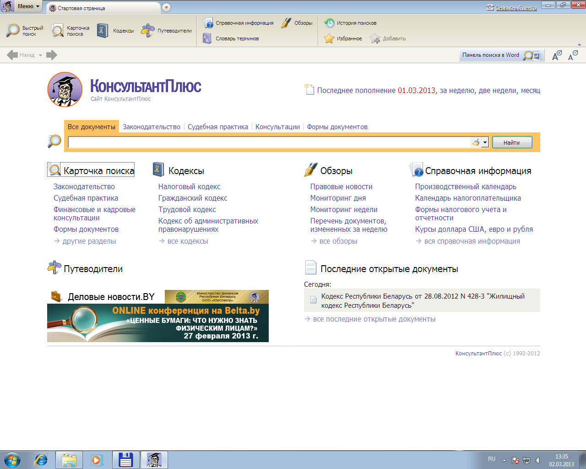Open Избранное star in the toolbar
Viewport: 586px width, 469px height.
point(329,38)
